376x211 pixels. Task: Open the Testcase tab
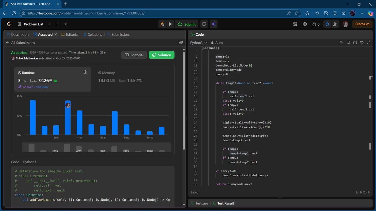point(199,203)
